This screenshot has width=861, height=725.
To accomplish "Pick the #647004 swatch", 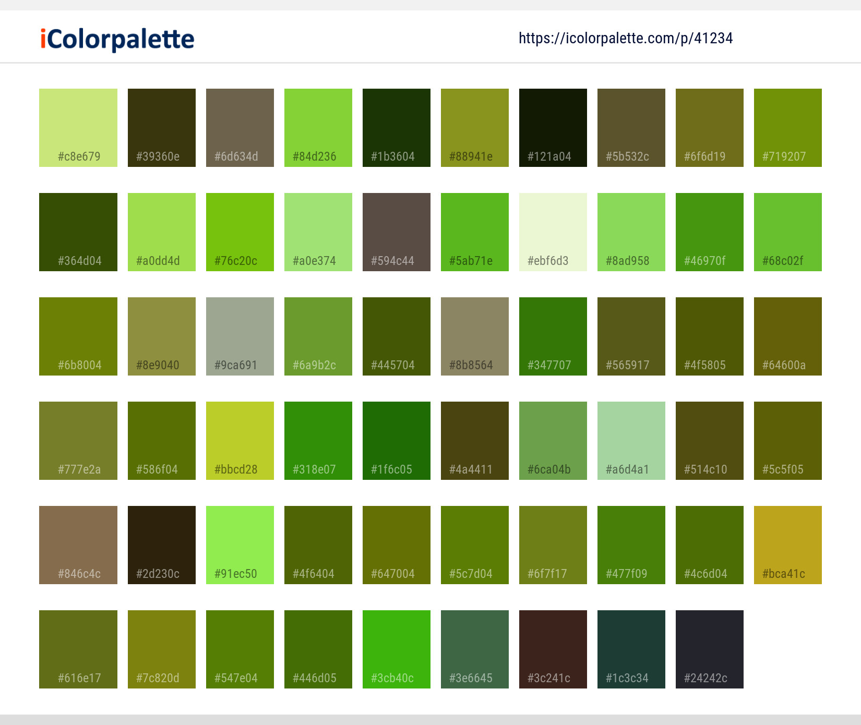I will pos(397,545).
